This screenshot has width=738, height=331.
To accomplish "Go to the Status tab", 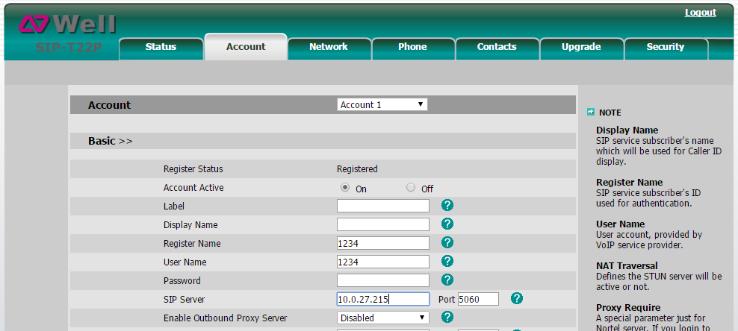I will 161,47.
